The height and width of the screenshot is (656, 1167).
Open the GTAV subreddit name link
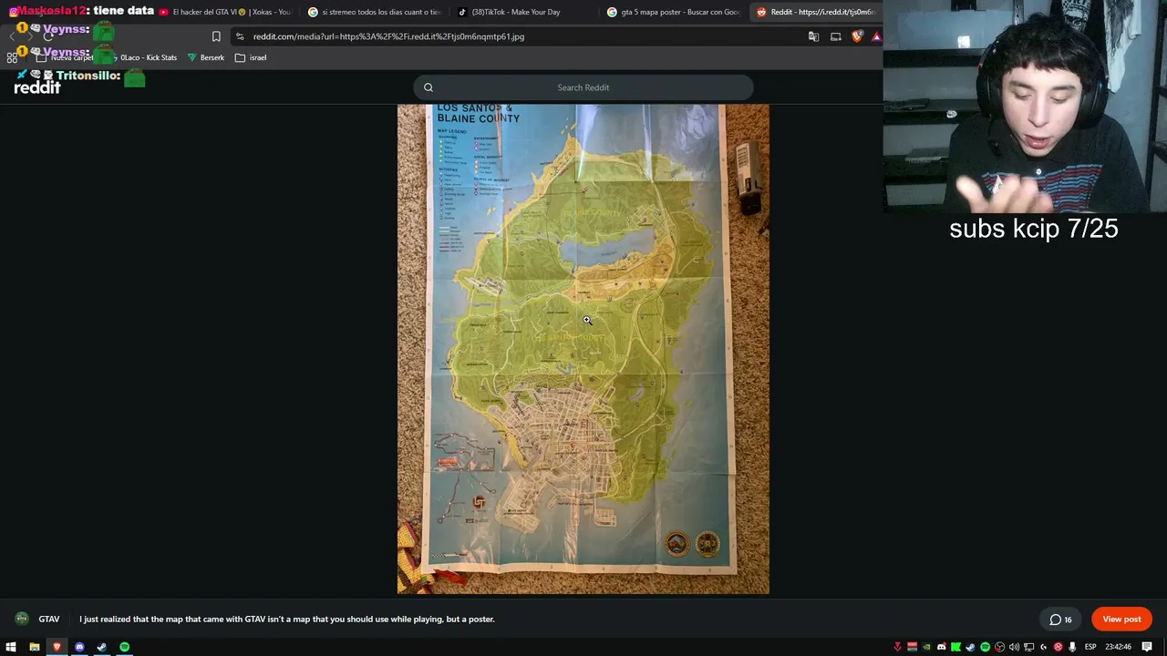coord(49,620)
